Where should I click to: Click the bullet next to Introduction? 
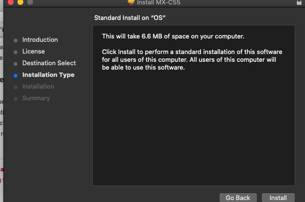tap(16, 40)
